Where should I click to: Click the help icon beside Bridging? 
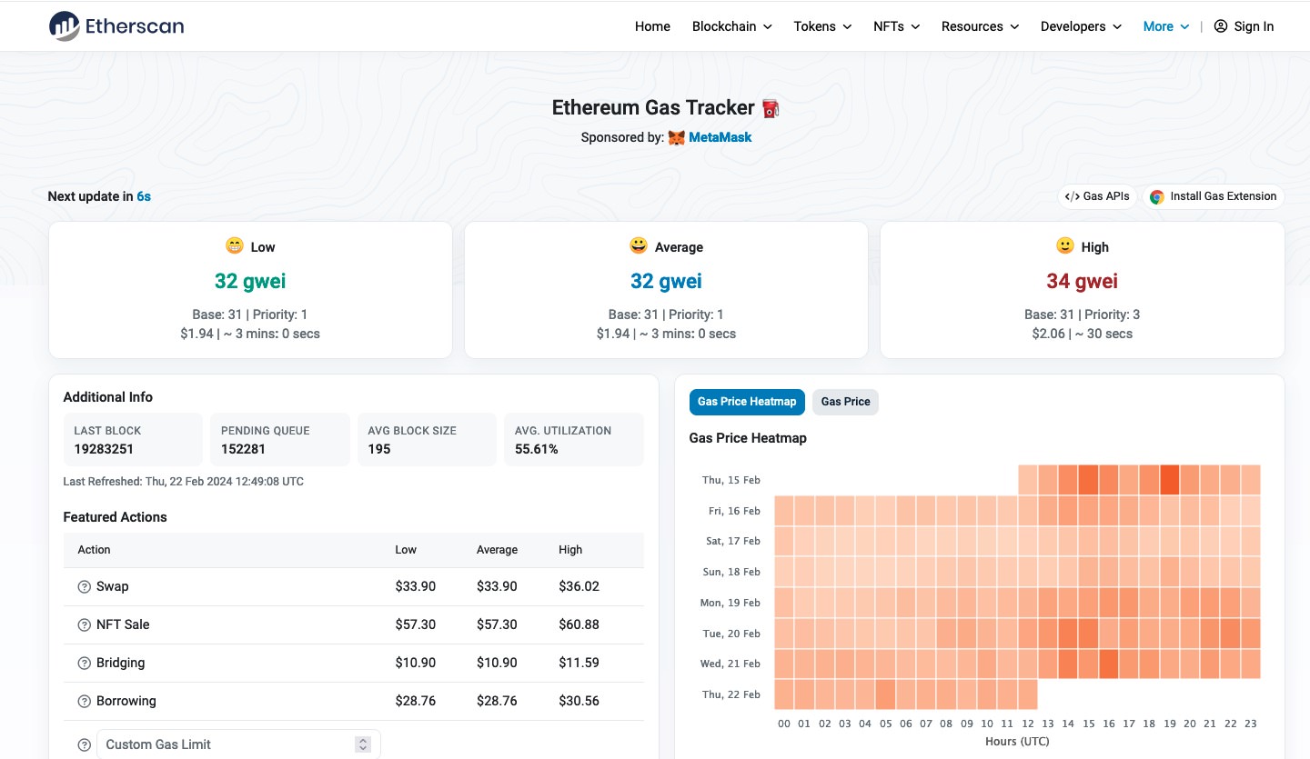point(85,664)
